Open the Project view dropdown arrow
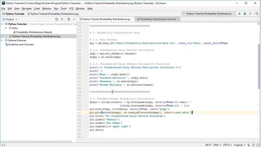The width and height of the screenshot is (261, 147). click(16, 19)
